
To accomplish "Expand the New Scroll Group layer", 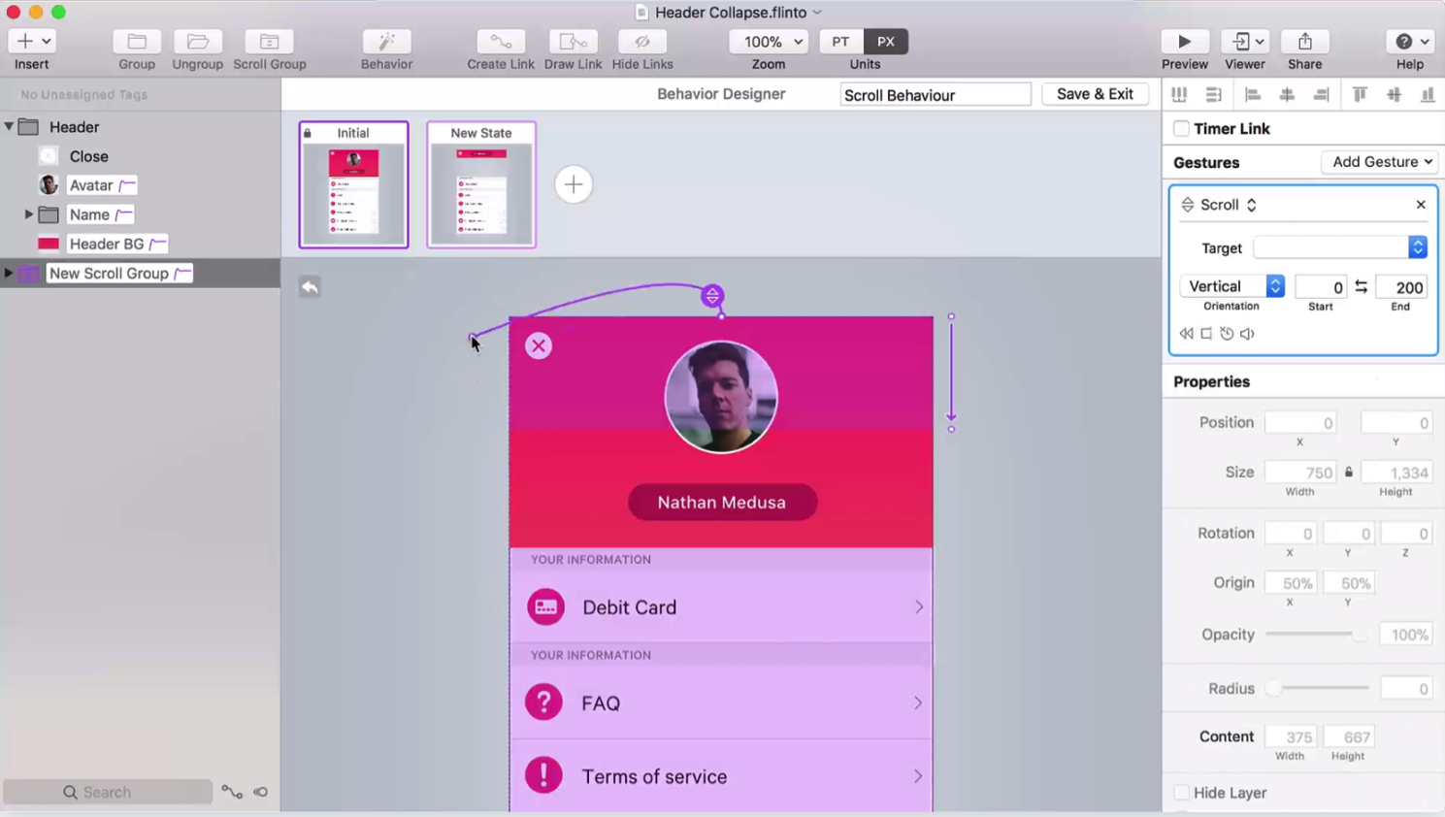I will coord(9,274).
